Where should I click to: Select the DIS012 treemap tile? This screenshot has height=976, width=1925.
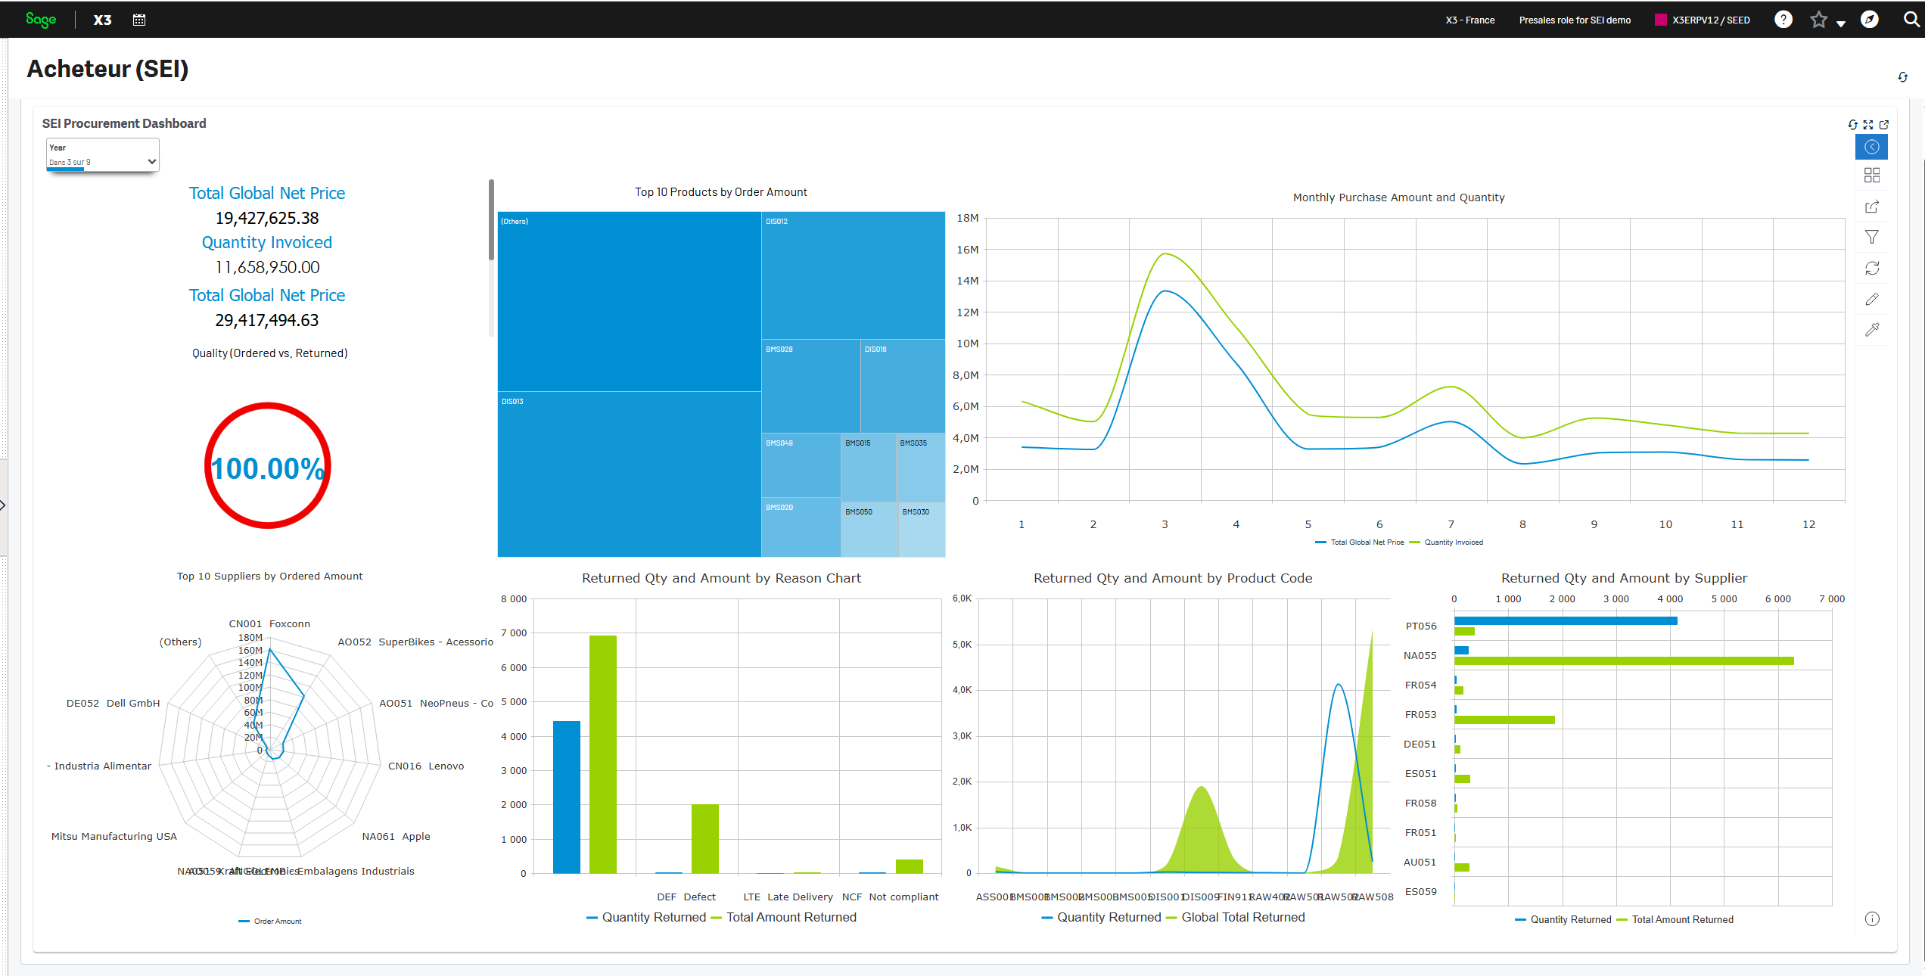click(853, 275)
